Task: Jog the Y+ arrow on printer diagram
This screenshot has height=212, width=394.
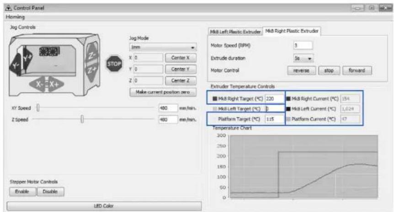Action: [27, 58]
